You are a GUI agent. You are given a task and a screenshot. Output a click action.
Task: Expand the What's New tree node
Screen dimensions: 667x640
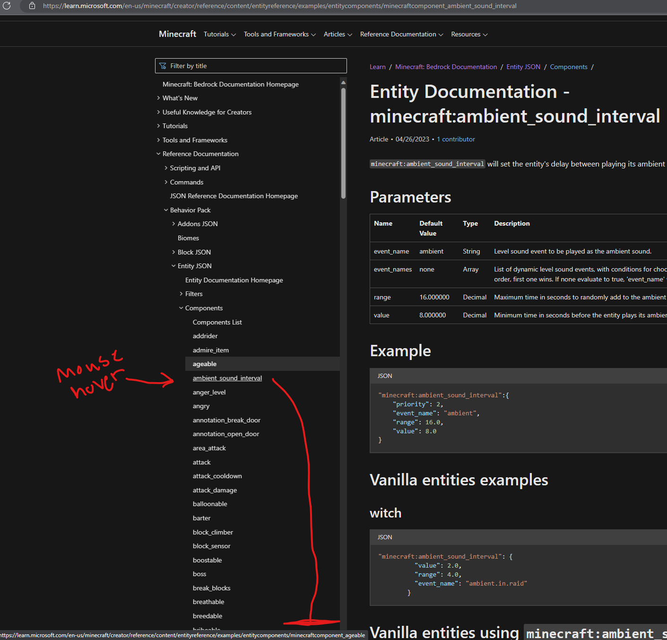tap(158, 98)
